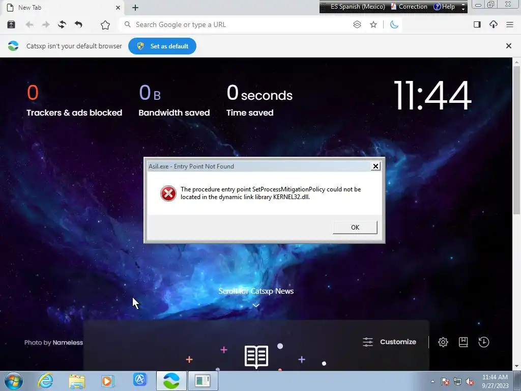Click the Asil.exe window taskbar button

point(202,381)
